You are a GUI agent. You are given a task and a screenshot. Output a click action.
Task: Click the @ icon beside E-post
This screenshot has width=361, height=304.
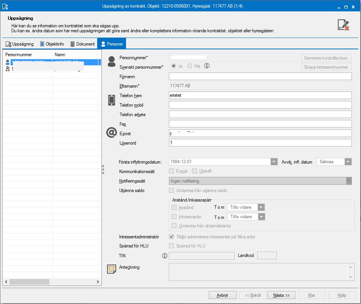pos(112,133)
